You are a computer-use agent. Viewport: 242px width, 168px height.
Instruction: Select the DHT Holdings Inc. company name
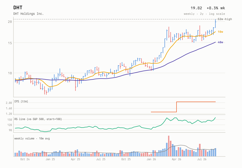coord(28,14)
